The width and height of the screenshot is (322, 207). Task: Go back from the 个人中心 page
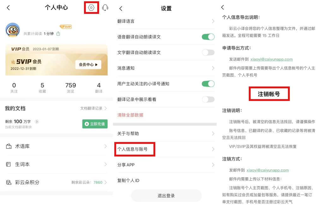pyautogui.click(x=8, y=8)
